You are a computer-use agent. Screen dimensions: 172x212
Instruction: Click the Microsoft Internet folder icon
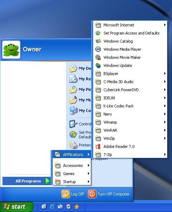(x=98, y=25)
